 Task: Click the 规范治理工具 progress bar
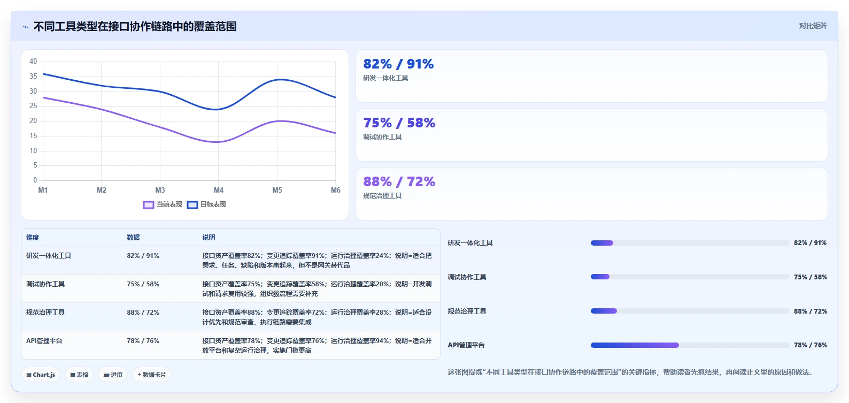click(690, 311)
